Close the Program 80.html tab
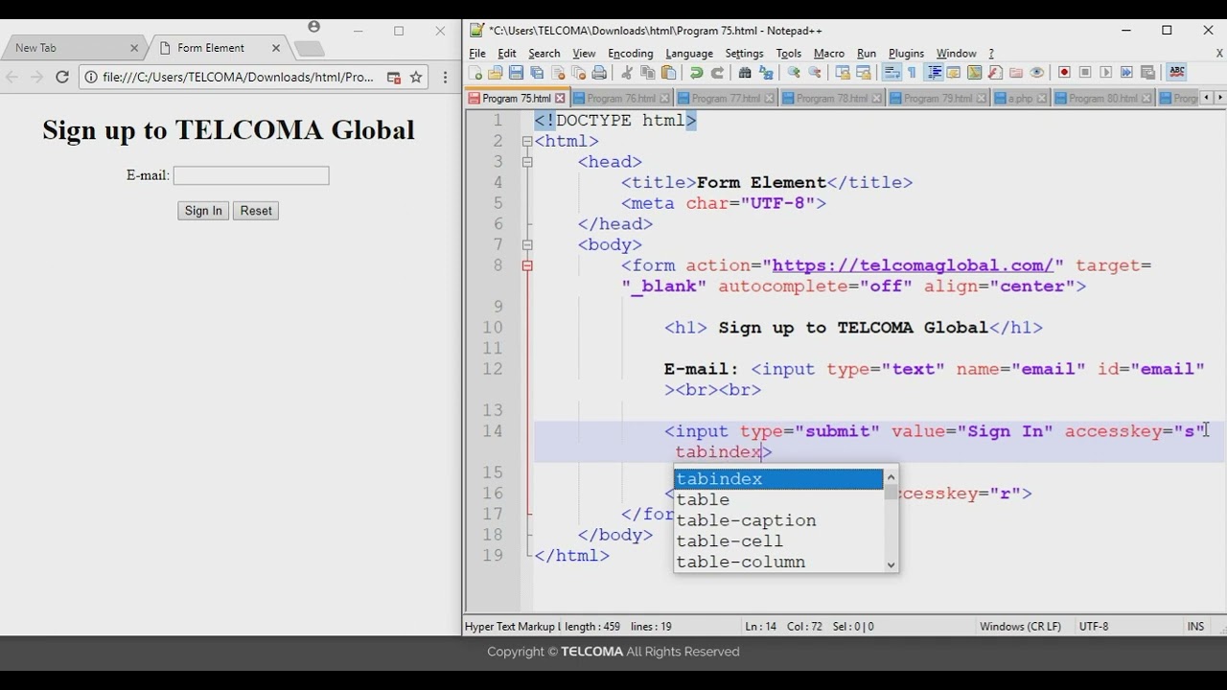Image resolution: width=1227 pixels, height=690 pixels. tap(1146, 99)
